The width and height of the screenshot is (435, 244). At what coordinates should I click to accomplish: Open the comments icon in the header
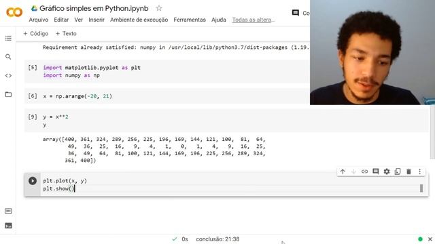click(x=296, y=13)
